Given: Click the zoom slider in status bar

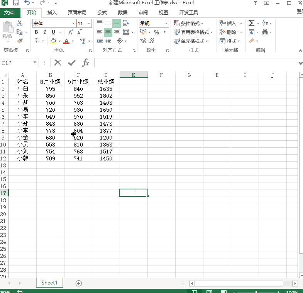Looking at the screenshot, I should 256,291.
